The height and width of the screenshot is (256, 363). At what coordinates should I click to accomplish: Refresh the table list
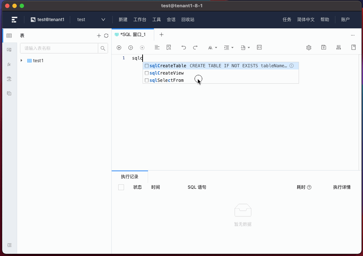click(x=106, y=36)
